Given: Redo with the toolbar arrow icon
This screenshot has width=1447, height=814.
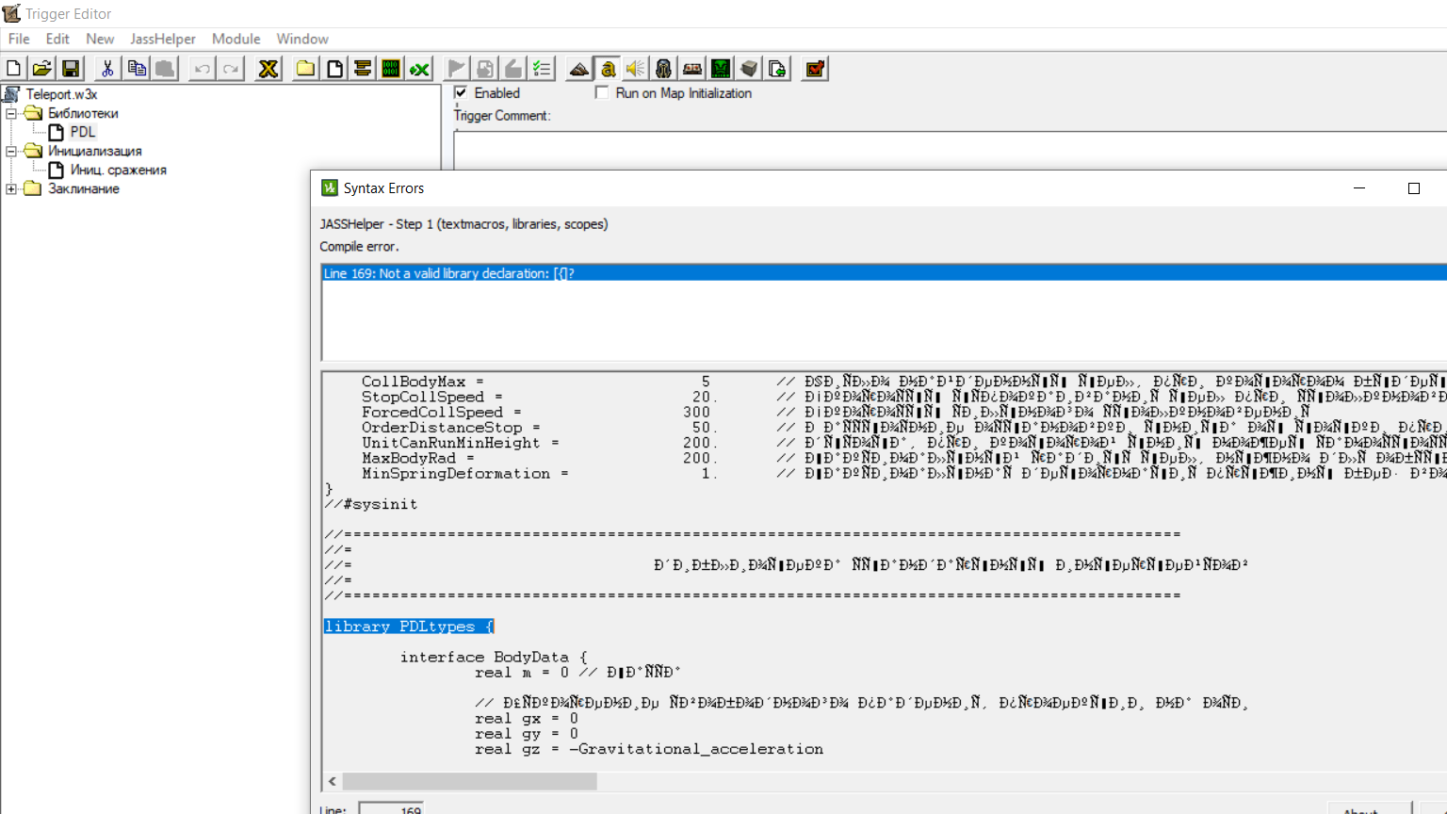Looking at the screenshot, I should pyautogui.click(x=231, y=69).
